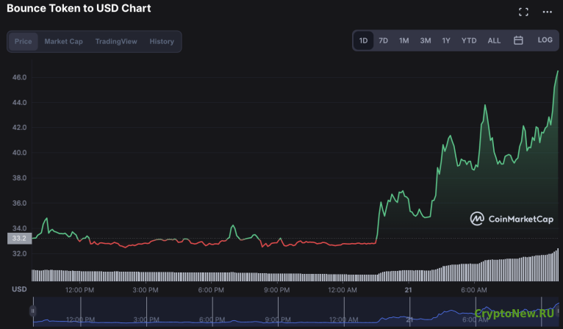Open the three-dot more options menu
The height and width of the screenshot is (329, 563).
548,12
